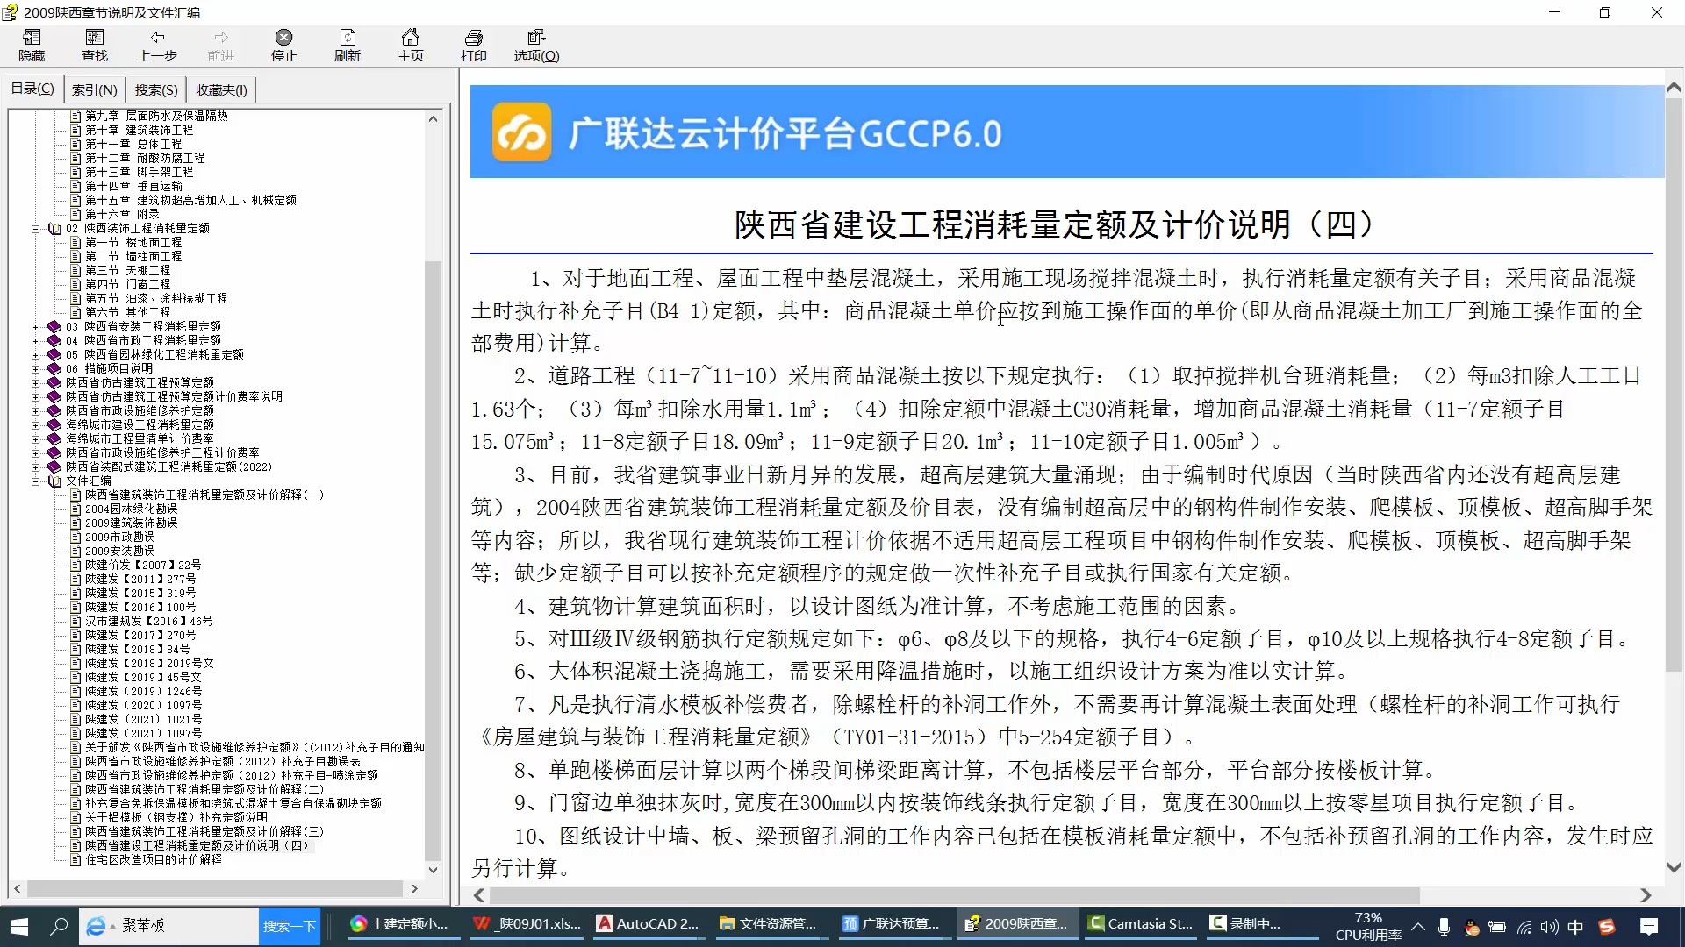
Task: Expand the 海绵城市建设工程消耗量定额 node
Action: point(36,425)
